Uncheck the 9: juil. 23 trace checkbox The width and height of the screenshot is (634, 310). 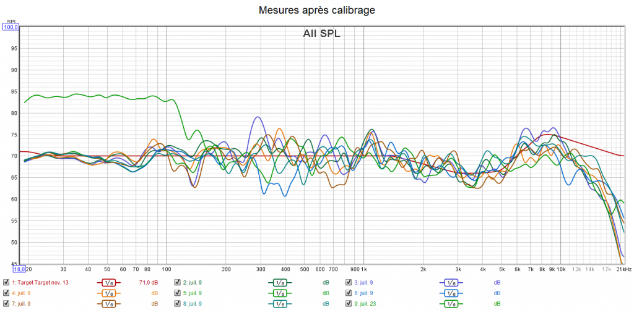[x=349, y=304]
